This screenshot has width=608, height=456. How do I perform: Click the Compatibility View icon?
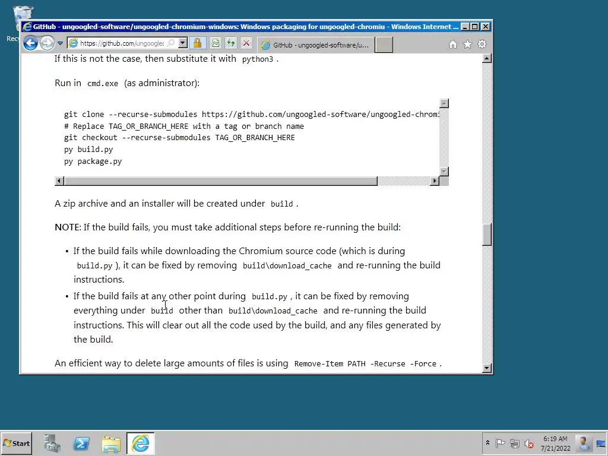[216, 43]
